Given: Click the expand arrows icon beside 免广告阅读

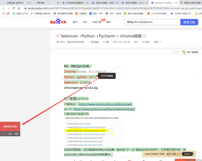Looking at the screenshot, I should 184,52.
